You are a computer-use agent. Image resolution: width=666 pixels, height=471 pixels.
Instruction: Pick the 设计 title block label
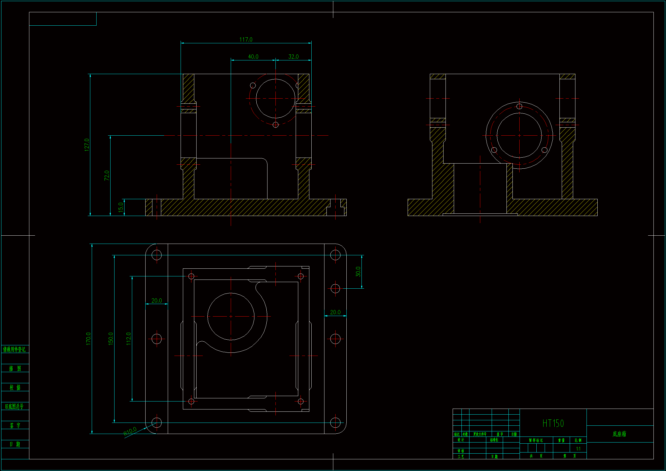pos(461,440)
